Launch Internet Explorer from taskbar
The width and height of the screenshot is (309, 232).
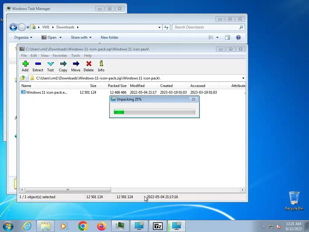pos(27,226)
